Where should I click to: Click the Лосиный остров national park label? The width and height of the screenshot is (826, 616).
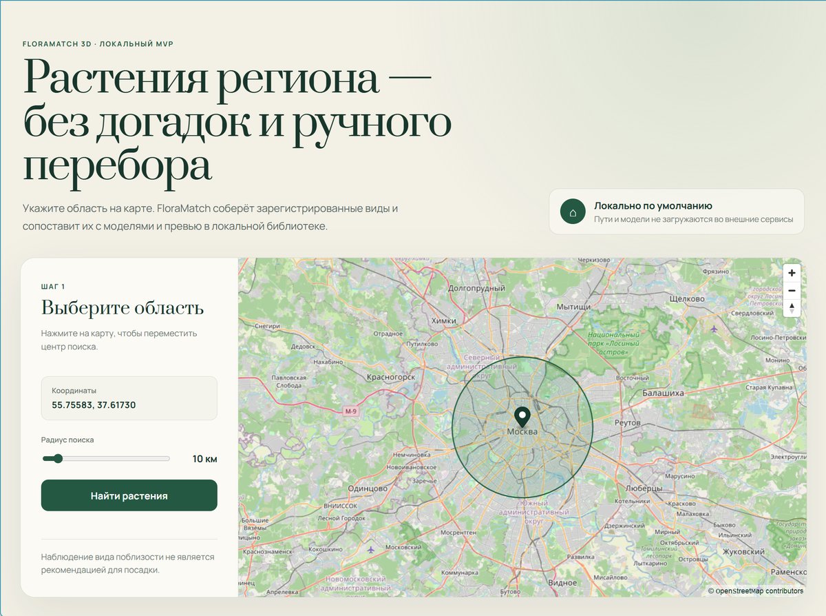coord(613,343)
